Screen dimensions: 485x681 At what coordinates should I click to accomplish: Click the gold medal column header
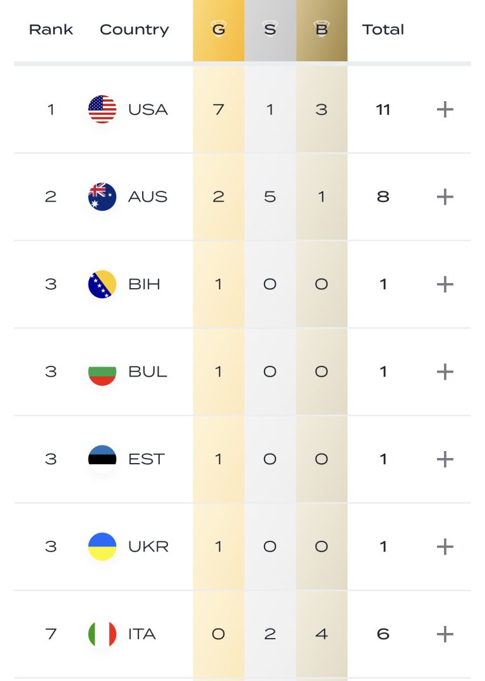(x=219, y=30)
